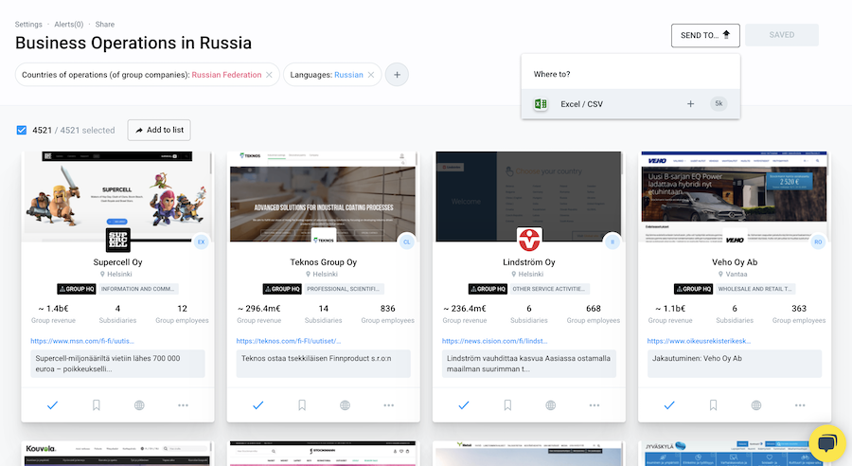This screenshot has height=466, width=852.
Task: Click the bookmark icon on Supercell Oy card
Action: click(96, 405)
